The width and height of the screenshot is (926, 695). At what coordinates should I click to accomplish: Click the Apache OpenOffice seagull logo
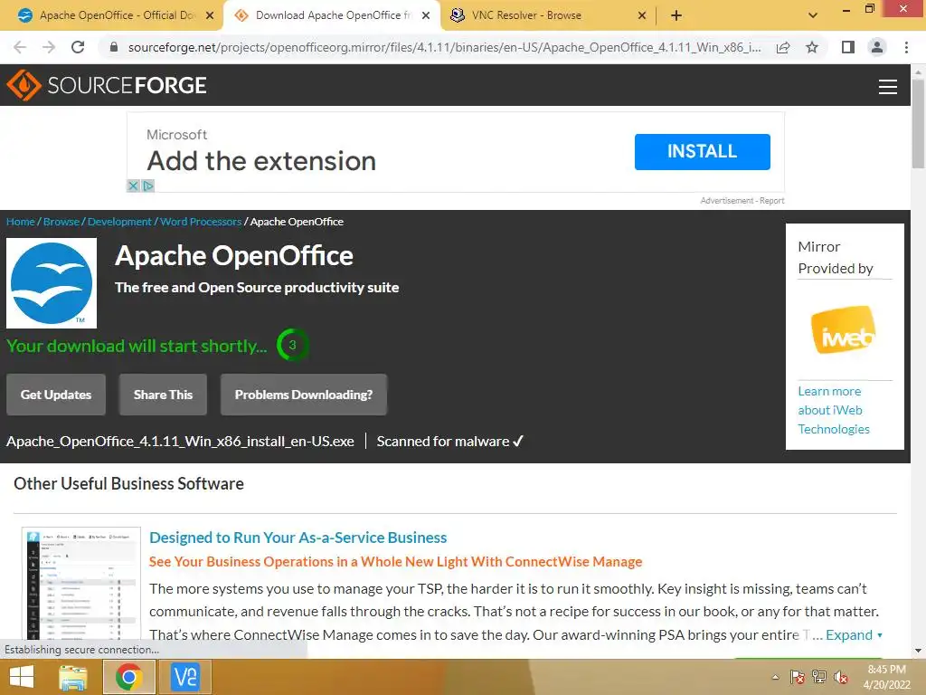pyautogui.click(x=52, y=283)
